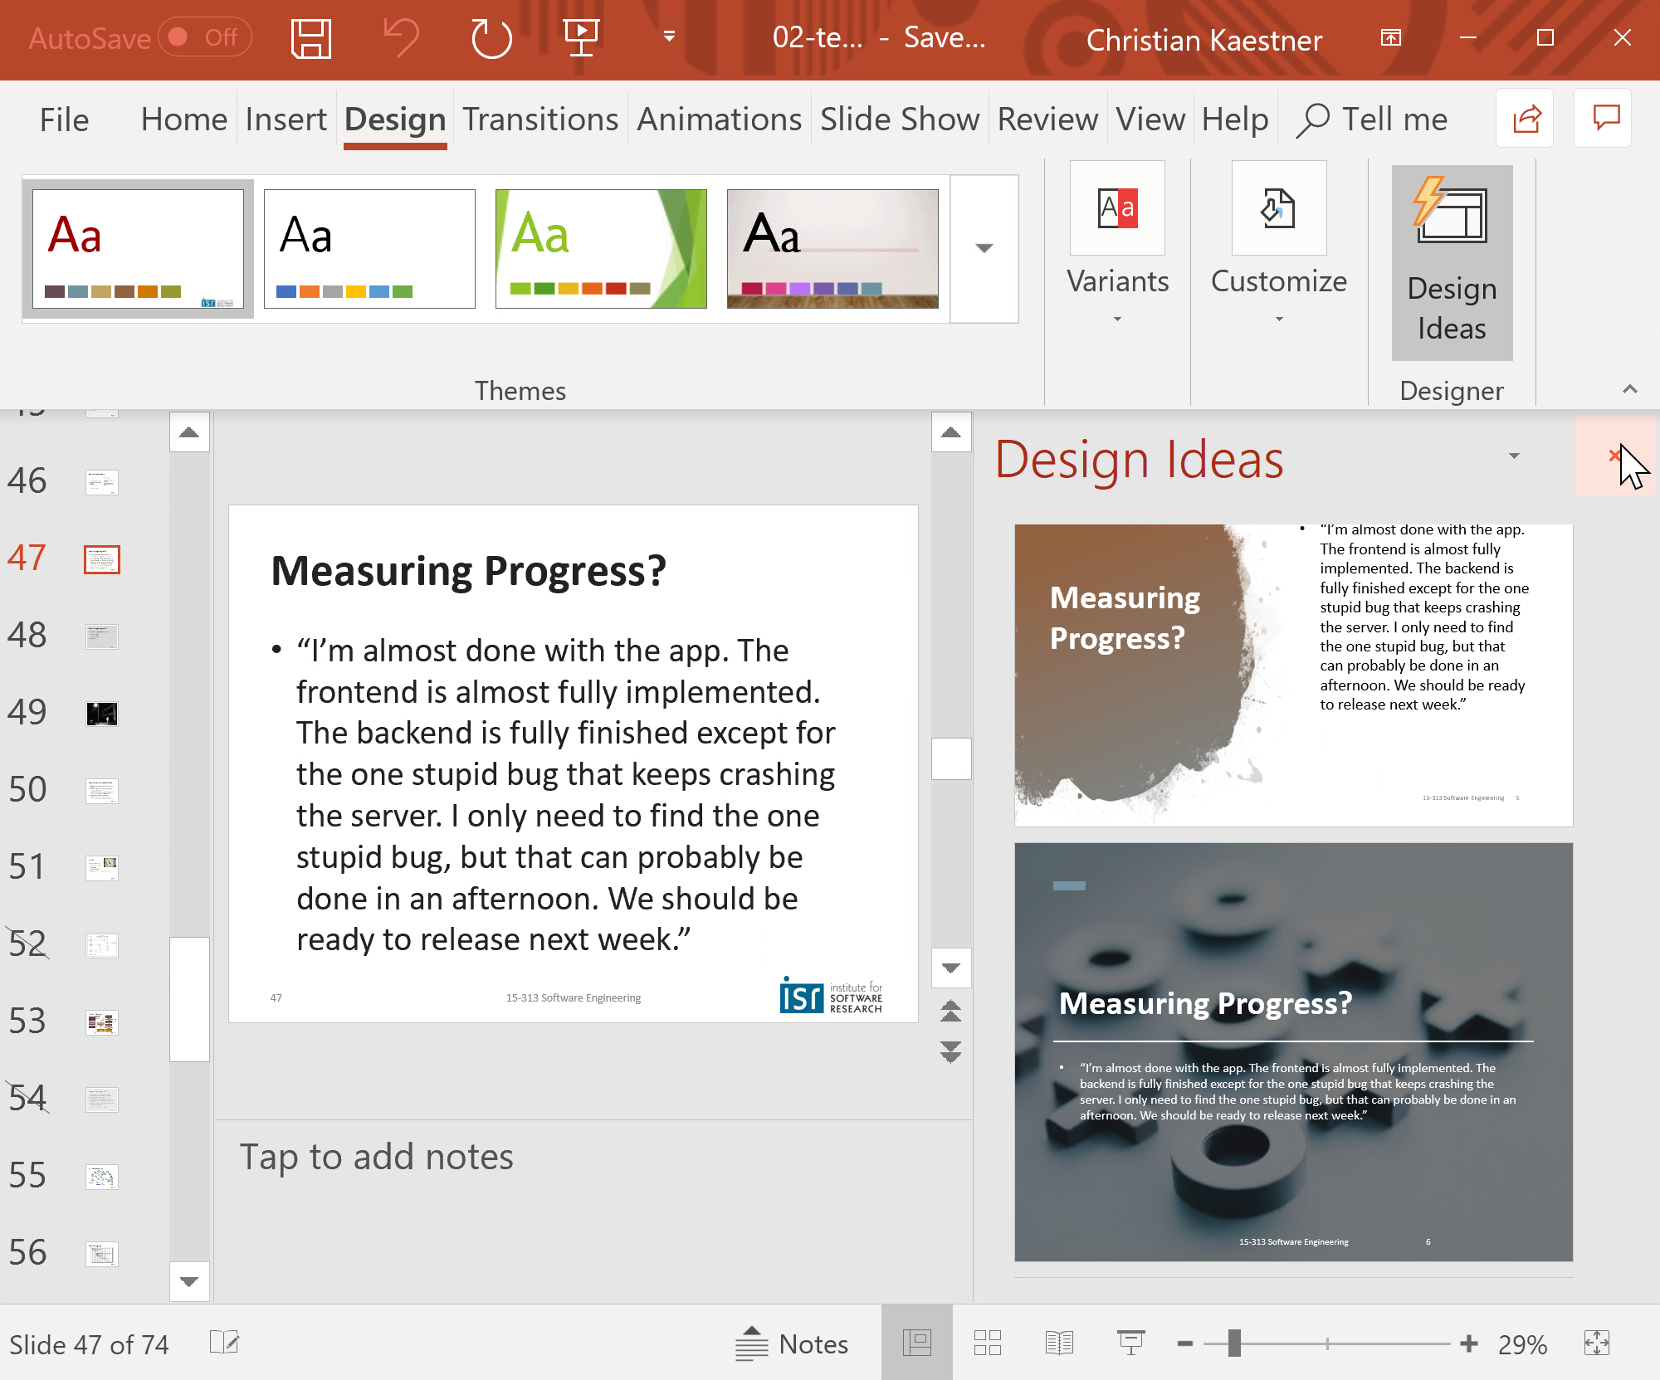The image size is (1660, 1380).
Task: Open the Design tab
Action: (393, 119)
